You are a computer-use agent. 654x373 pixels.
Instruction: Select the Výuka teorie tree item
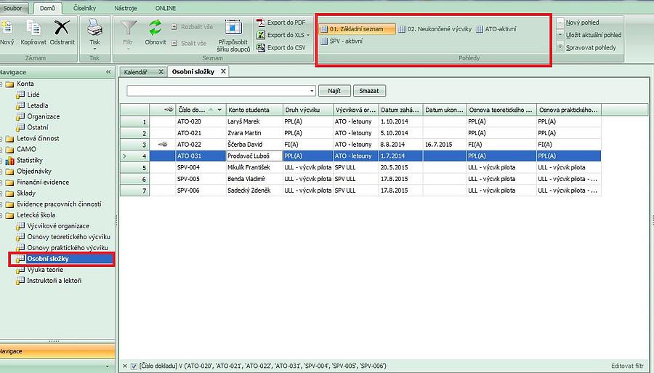(44, 270)
